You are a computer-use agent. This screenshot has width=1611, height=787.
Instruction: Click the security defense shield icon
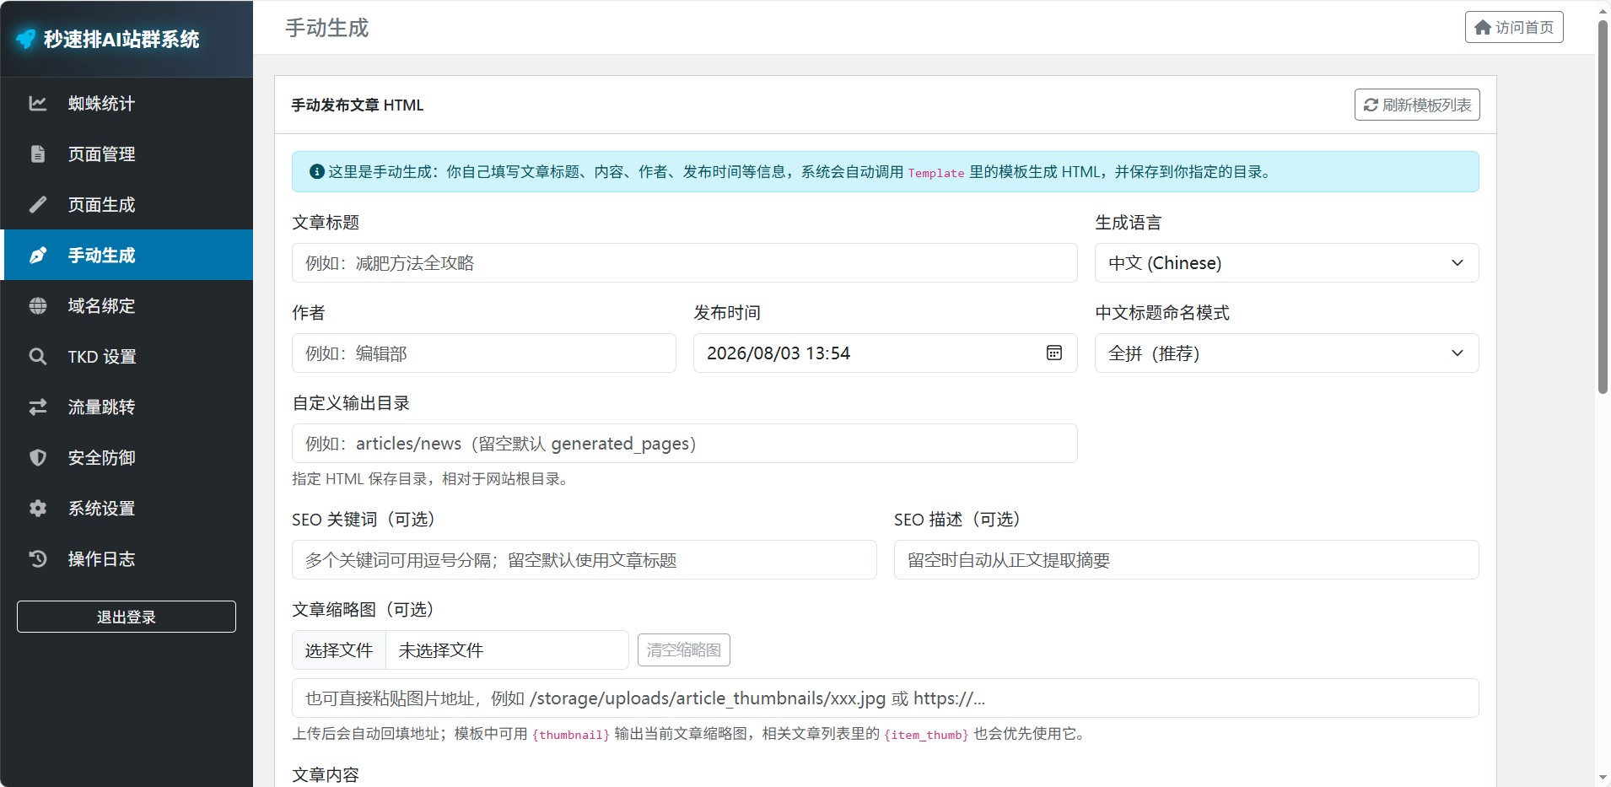[x=38, y=458]
